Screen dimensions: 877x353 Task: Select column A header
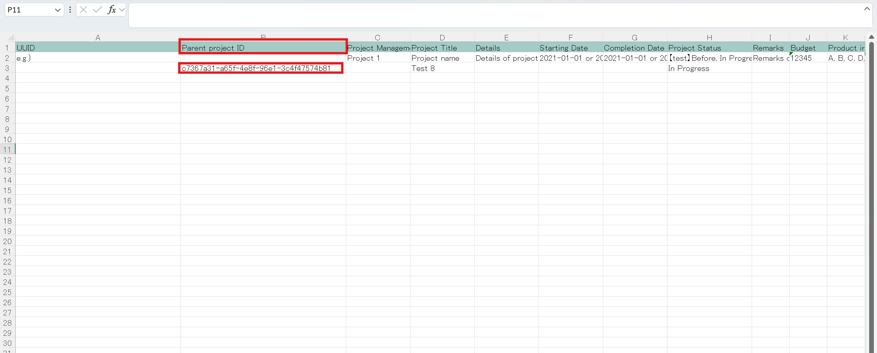coord(98,37)
